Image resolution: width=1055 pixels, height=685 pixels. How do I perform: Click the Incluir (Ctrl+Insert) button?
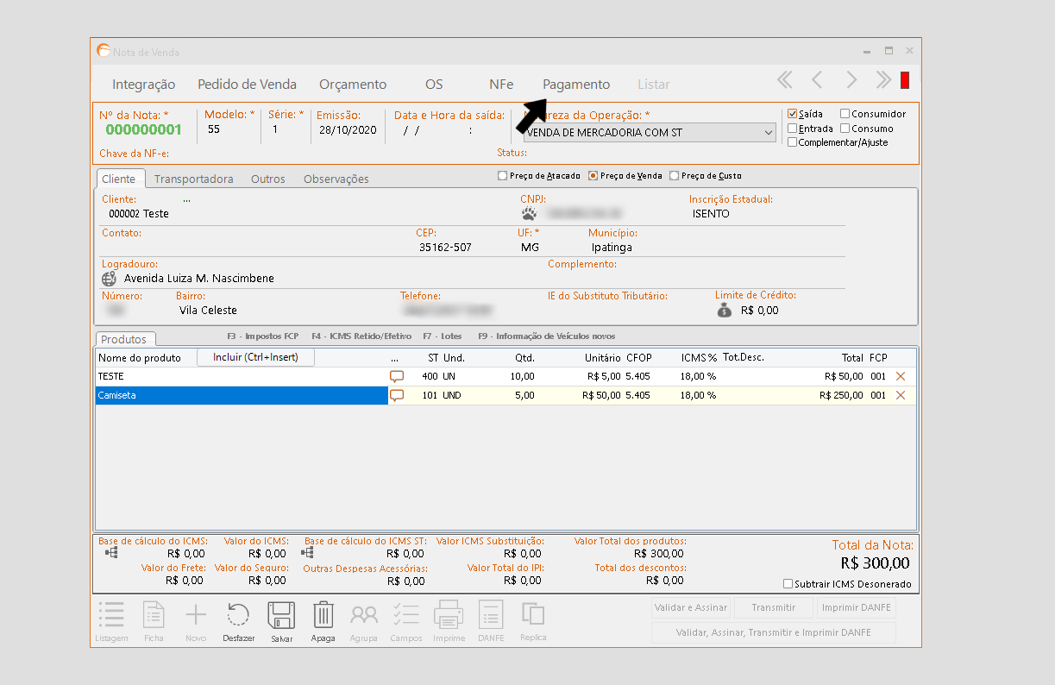click(255, 357)
